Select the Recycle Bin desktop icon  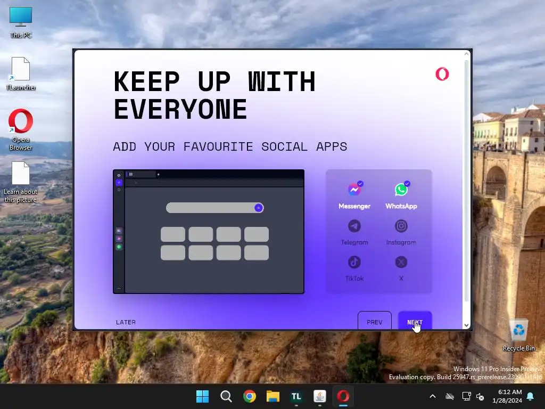click(518, 336)
